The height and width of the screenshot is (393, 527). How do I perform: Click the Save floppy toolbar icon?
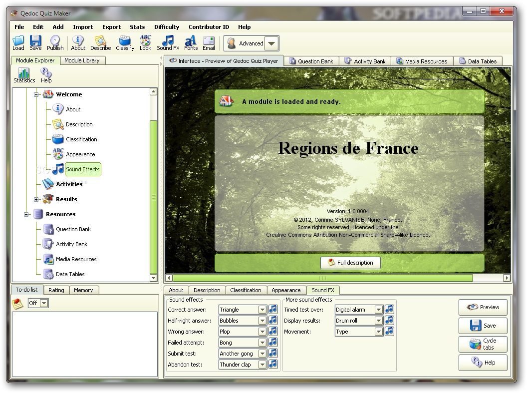pyautogui.click(x=35, y=43)
